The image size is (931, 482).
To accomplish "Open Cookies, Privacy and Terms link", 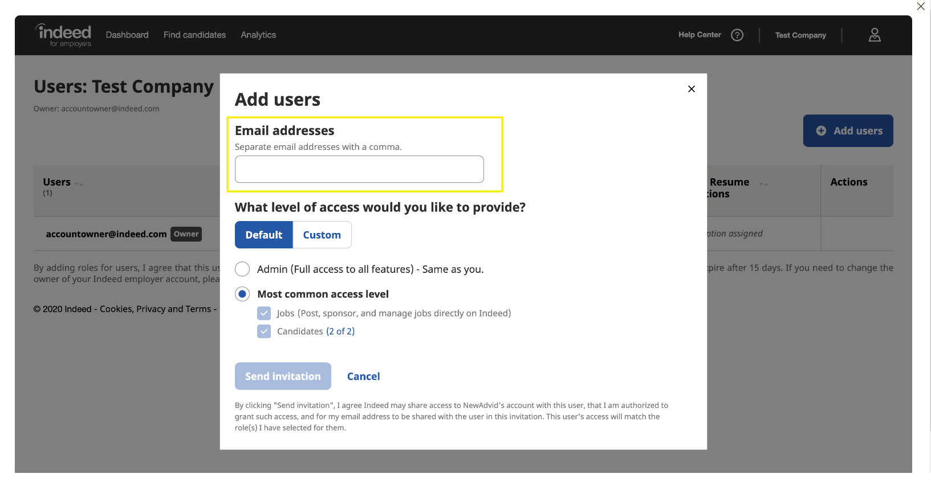I will tap(155, 309).
